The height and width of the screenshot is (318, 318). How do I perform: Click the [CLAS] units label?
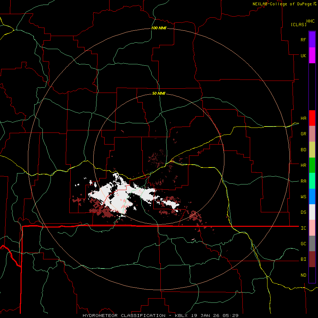click(x=299, y=24)
